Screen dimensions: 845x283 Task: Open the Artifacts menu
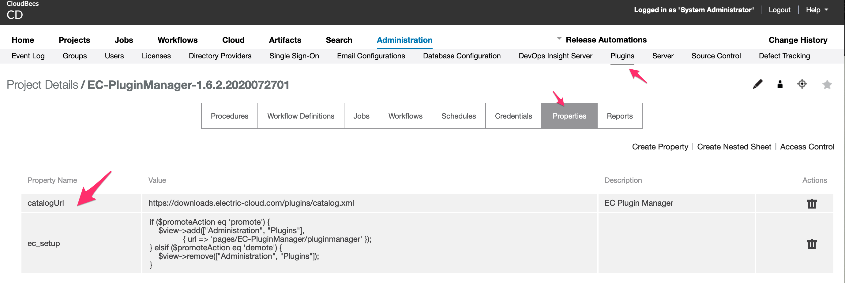(285, 40)
